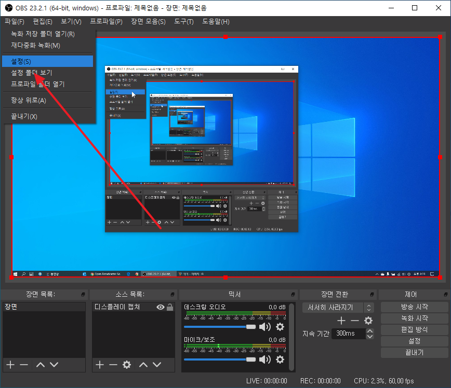The image size is (451, 388).
Task: Click the 방송 시작 button
Action: coord(414,307)
